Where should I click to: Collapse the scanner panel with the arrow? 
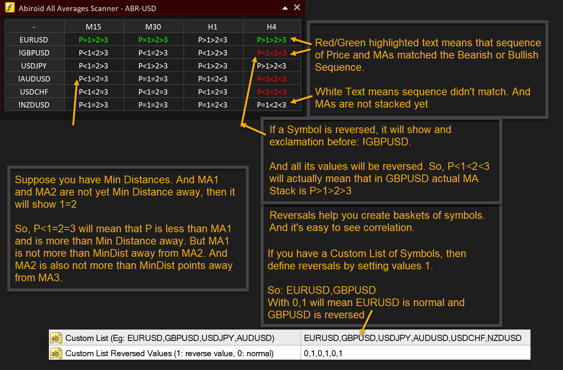point(285,8)
